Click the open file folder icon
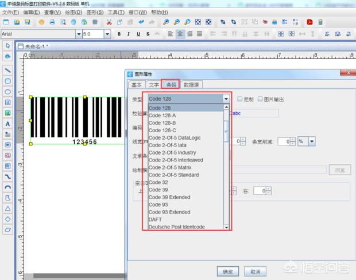Screen dimensions: 356x280 pos(17,22)
